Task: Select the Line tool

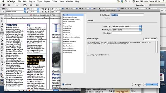Action: pyautogui.click(x=2, y=36)
